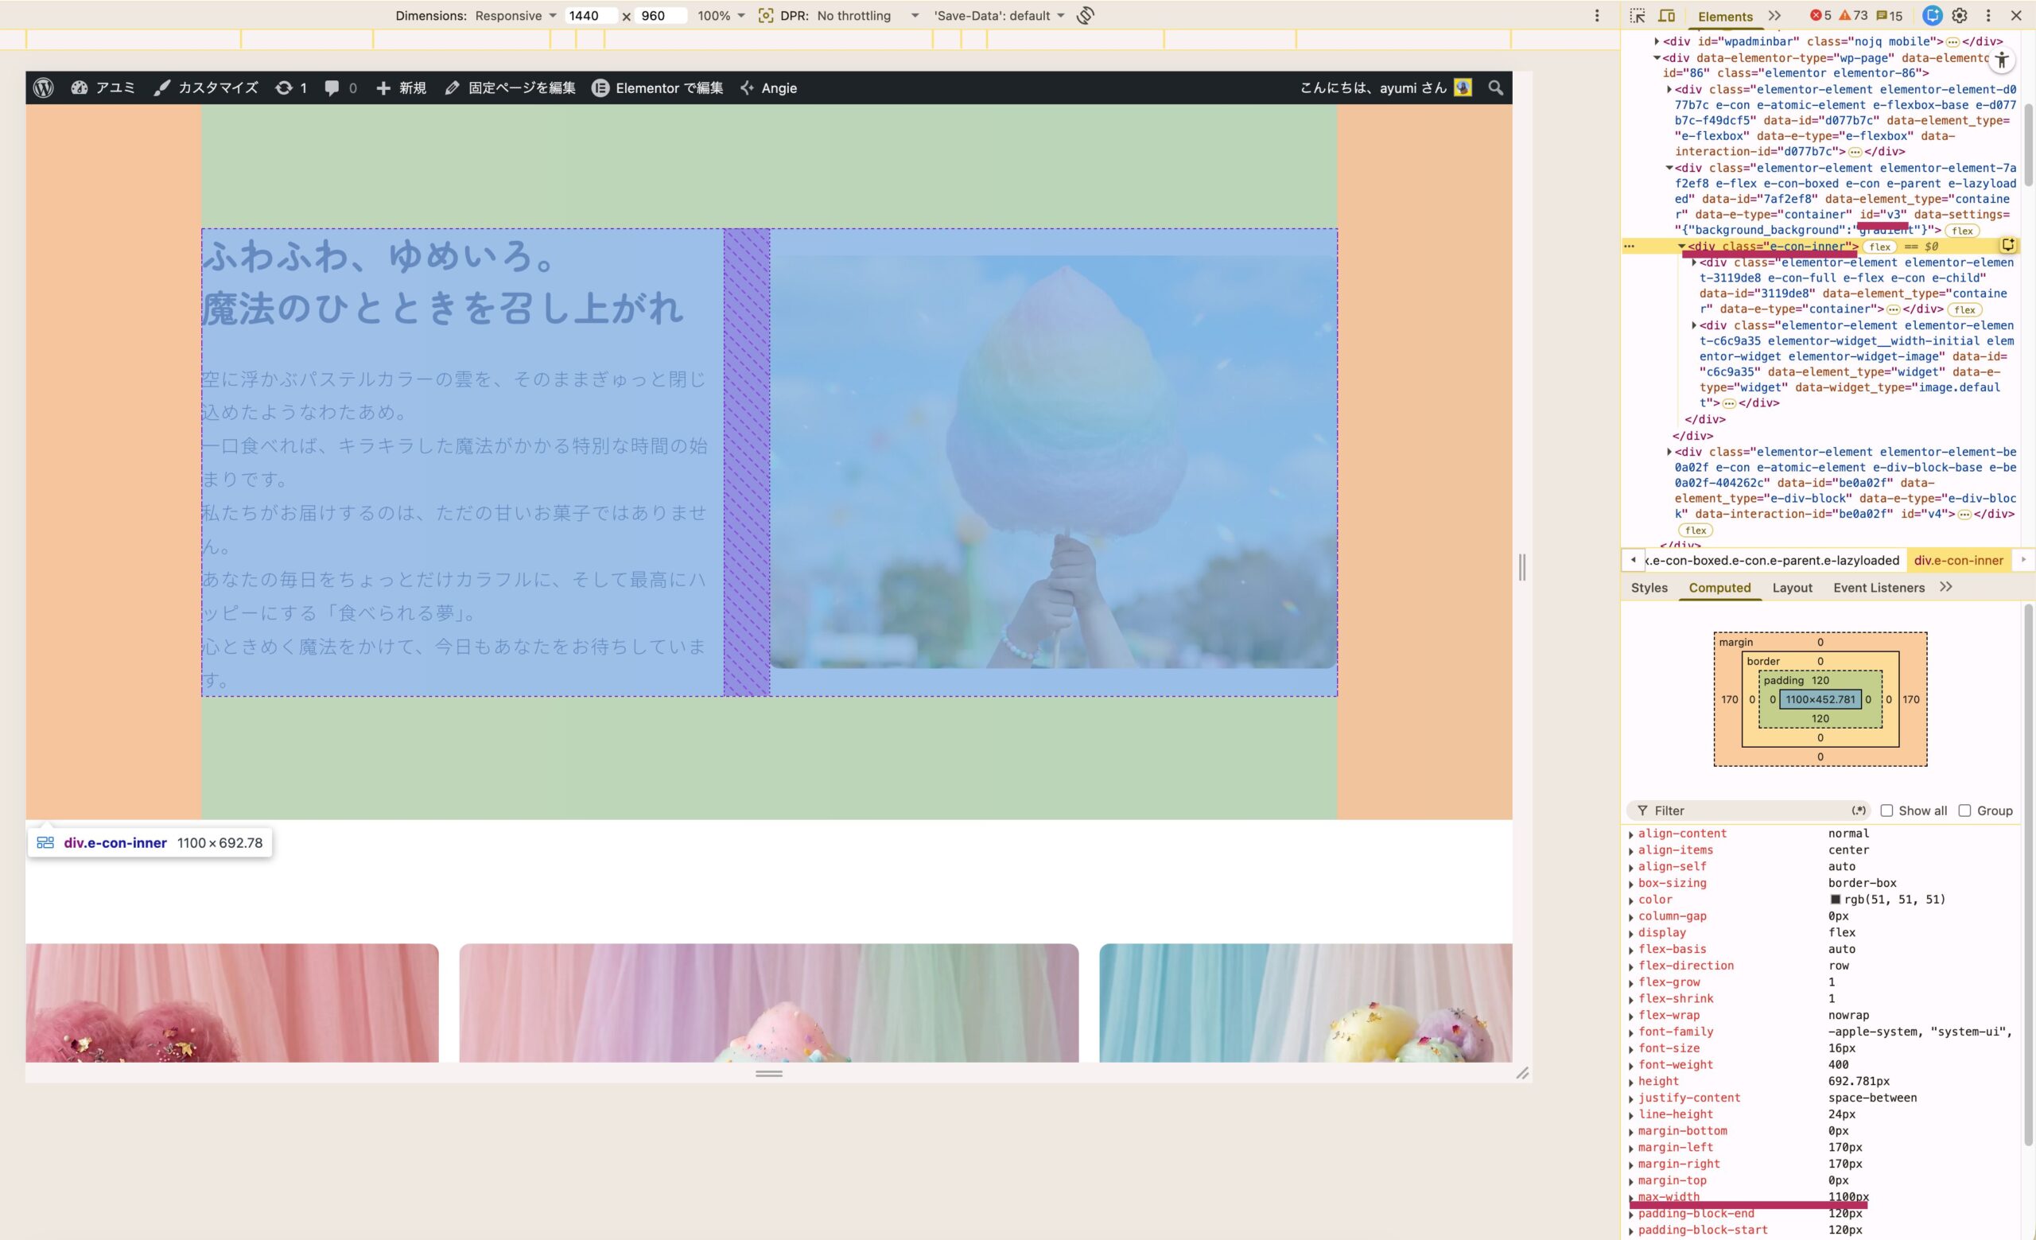
Task: Click the WordPress logo in admin bar
Action: (44, 87)
